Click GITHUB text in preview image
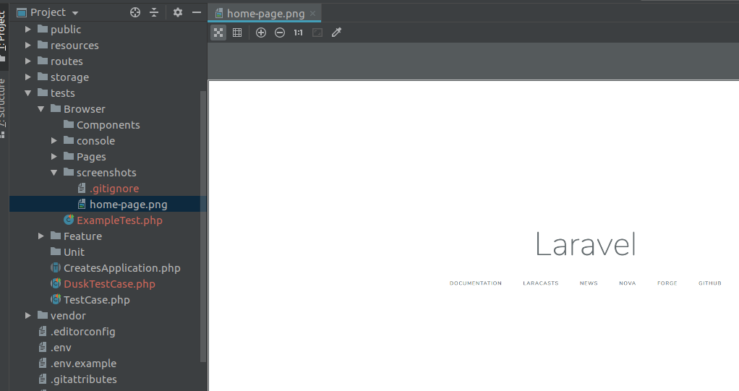This screenshot has width=739, height=391. (710, 283)
